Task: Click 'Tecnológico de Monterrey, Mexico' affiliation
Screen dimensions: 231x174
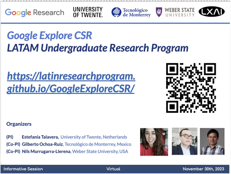Action: pyautogui.click(x=98, y=144)
